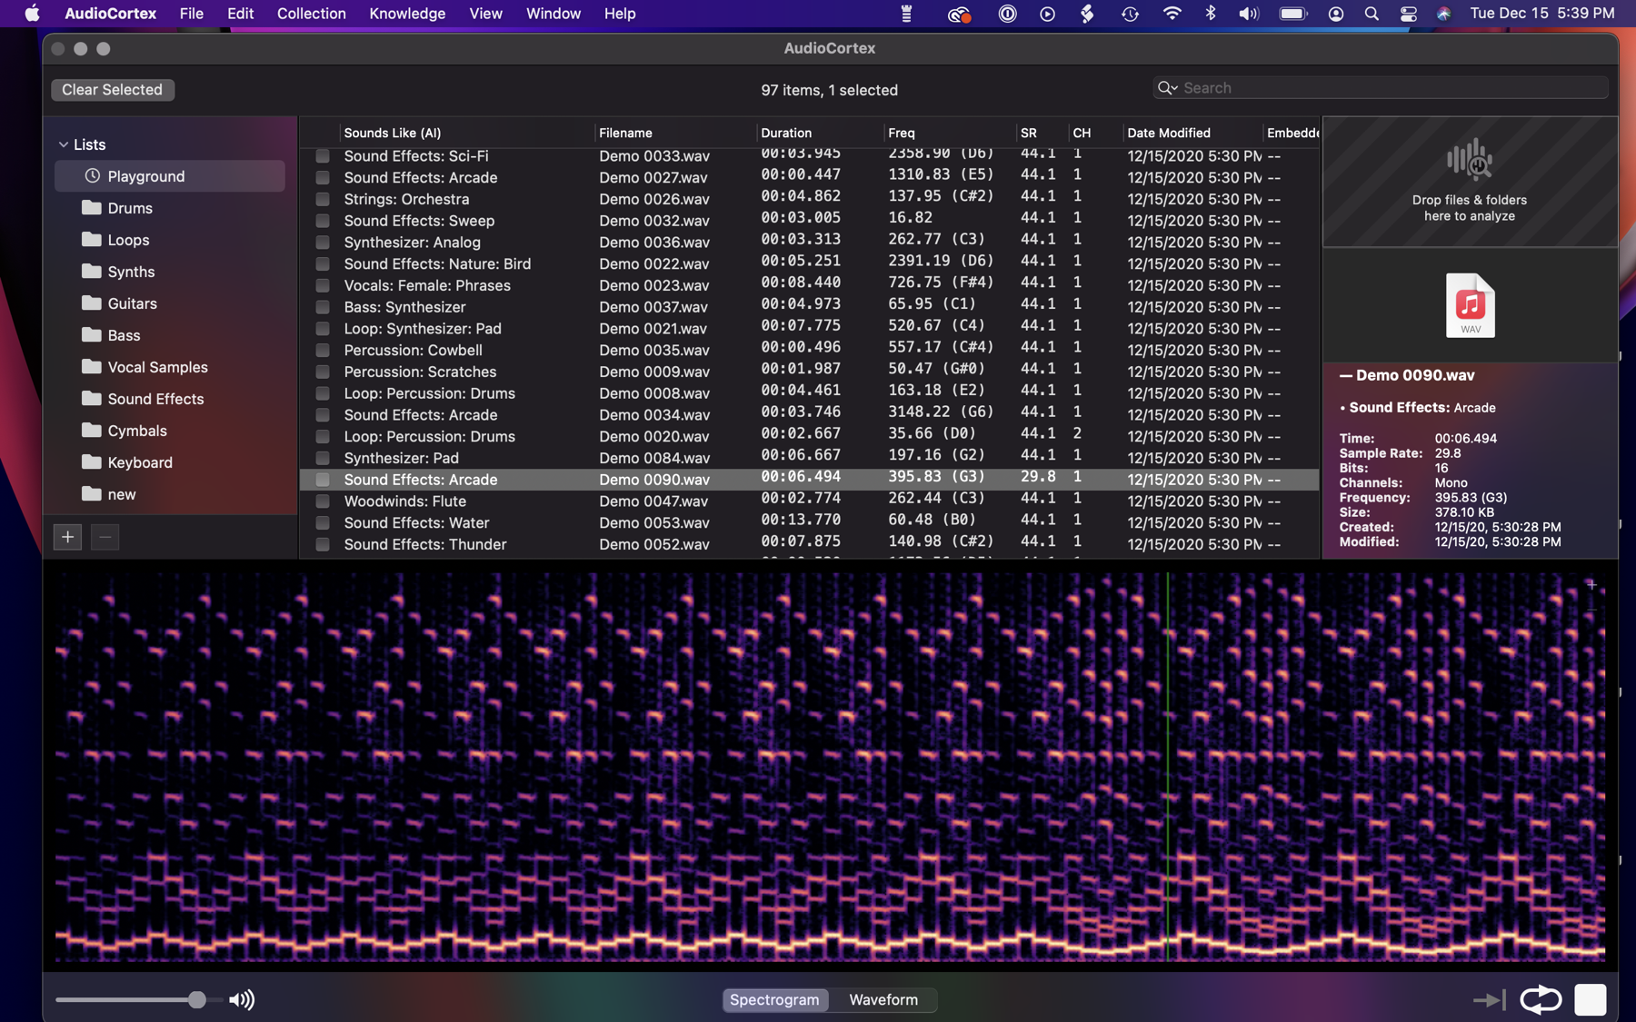Open the Collection menu
The height and width of the screenshot is (1022, 1636).
(x=311, y=14)
